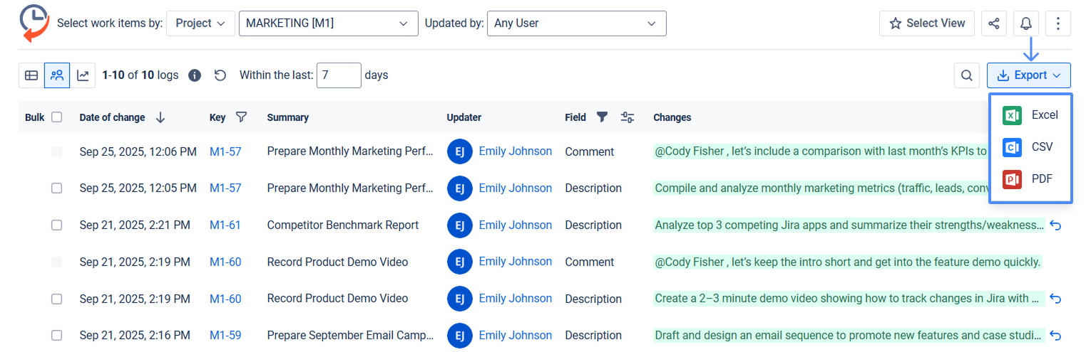Open the M1-61 issue key link
1086x352 pixels.
pyautogui.click(x=225, y=225)
